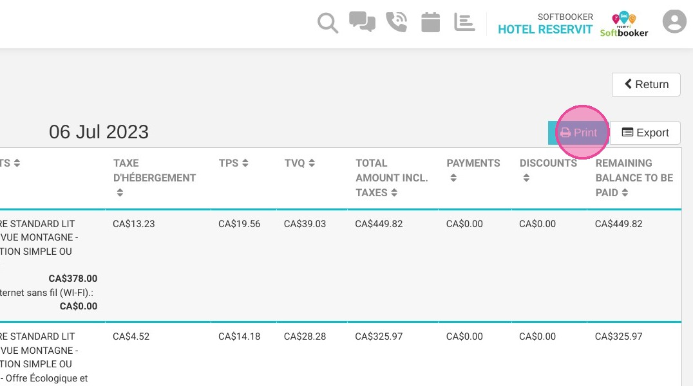Screen dimensions: 693x386
Task: Sort by TVQ column
Action: (x=312, y=163)
